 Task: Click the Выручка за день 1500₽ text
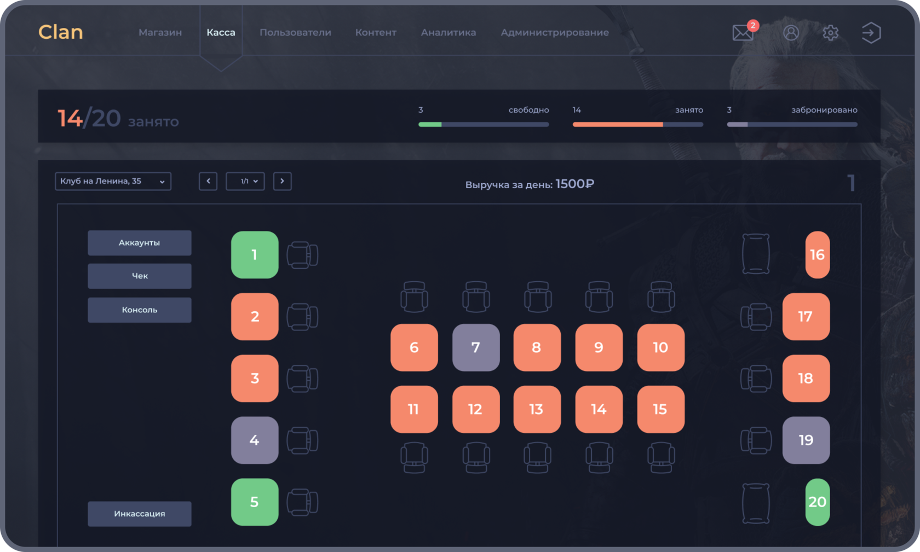pyautogui.click(x=530, y=184)
